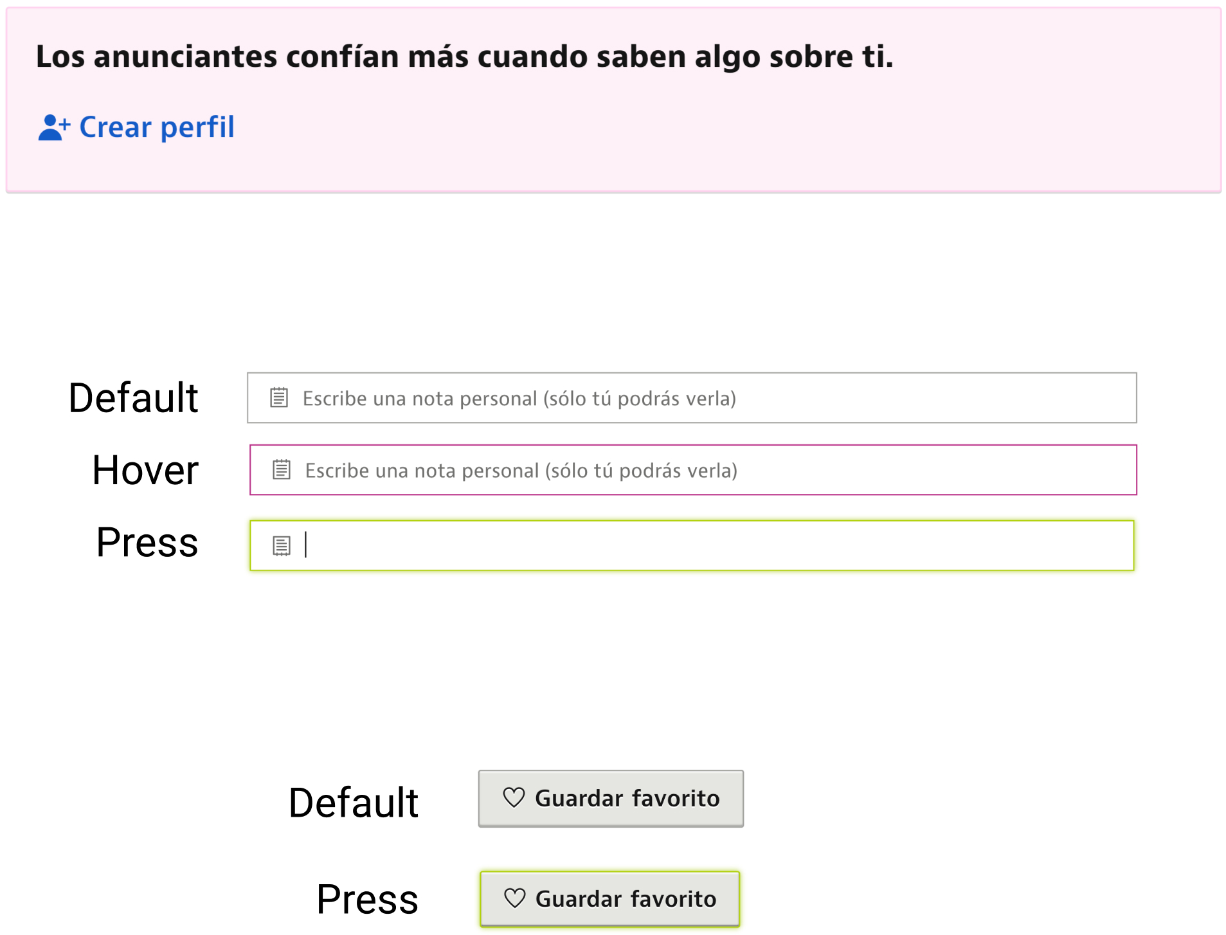Image resolution: width=1226 pixels, height=935 pixels.
Task: Click the add-person icon beside Crear perfil
Action: pyautogui.click(x=53, y=127)
